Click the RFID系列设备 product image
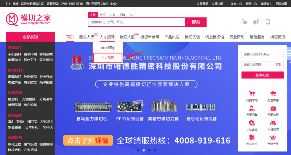Image resolution: width=291 pixels, height=155 pixels. click(130, 106)
